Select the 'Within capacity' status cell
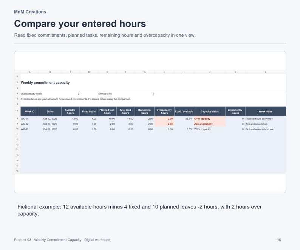 pyautogui.click(x=210, y=129)
